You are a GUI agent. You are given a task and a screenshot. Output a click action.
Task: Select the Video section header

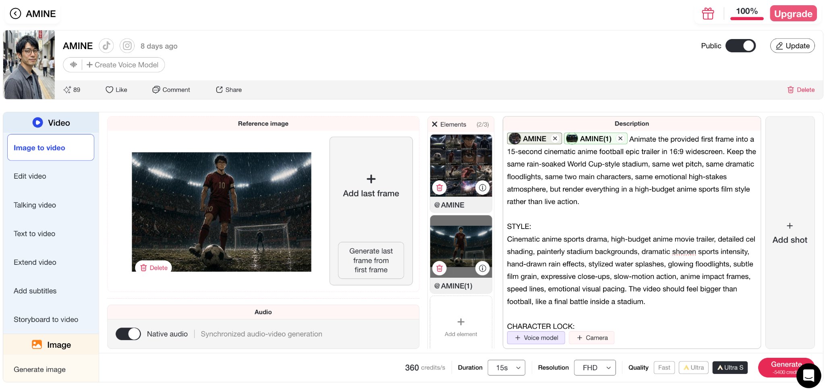[51, 123]
